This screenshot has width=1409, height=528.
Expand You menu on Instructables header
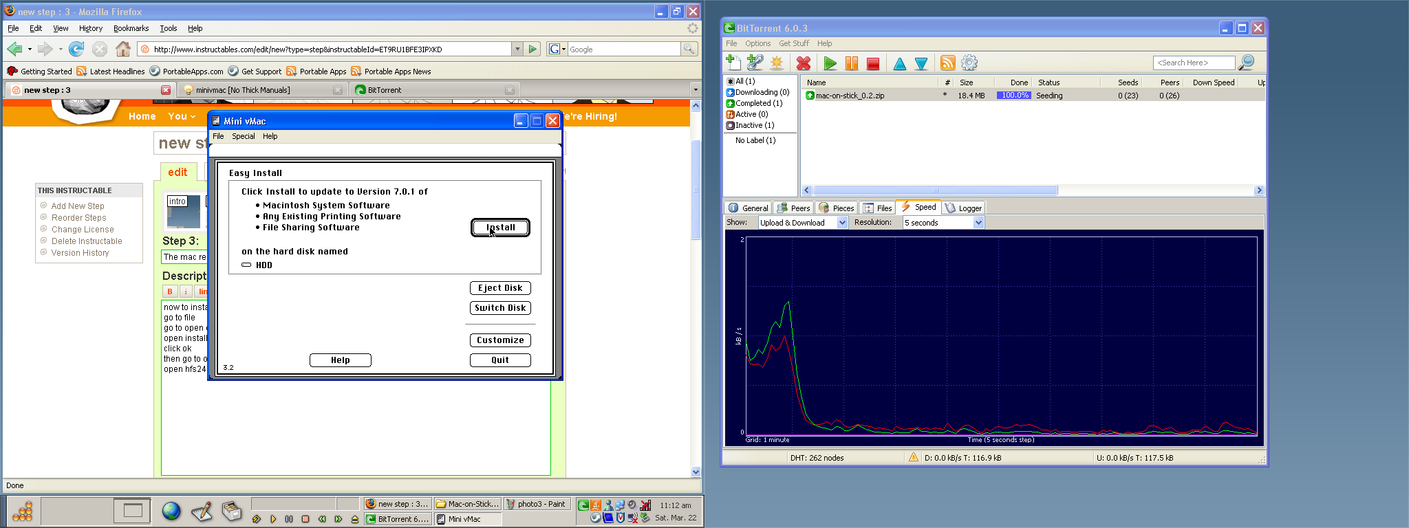pyautogui.click(x=182, y=116)
